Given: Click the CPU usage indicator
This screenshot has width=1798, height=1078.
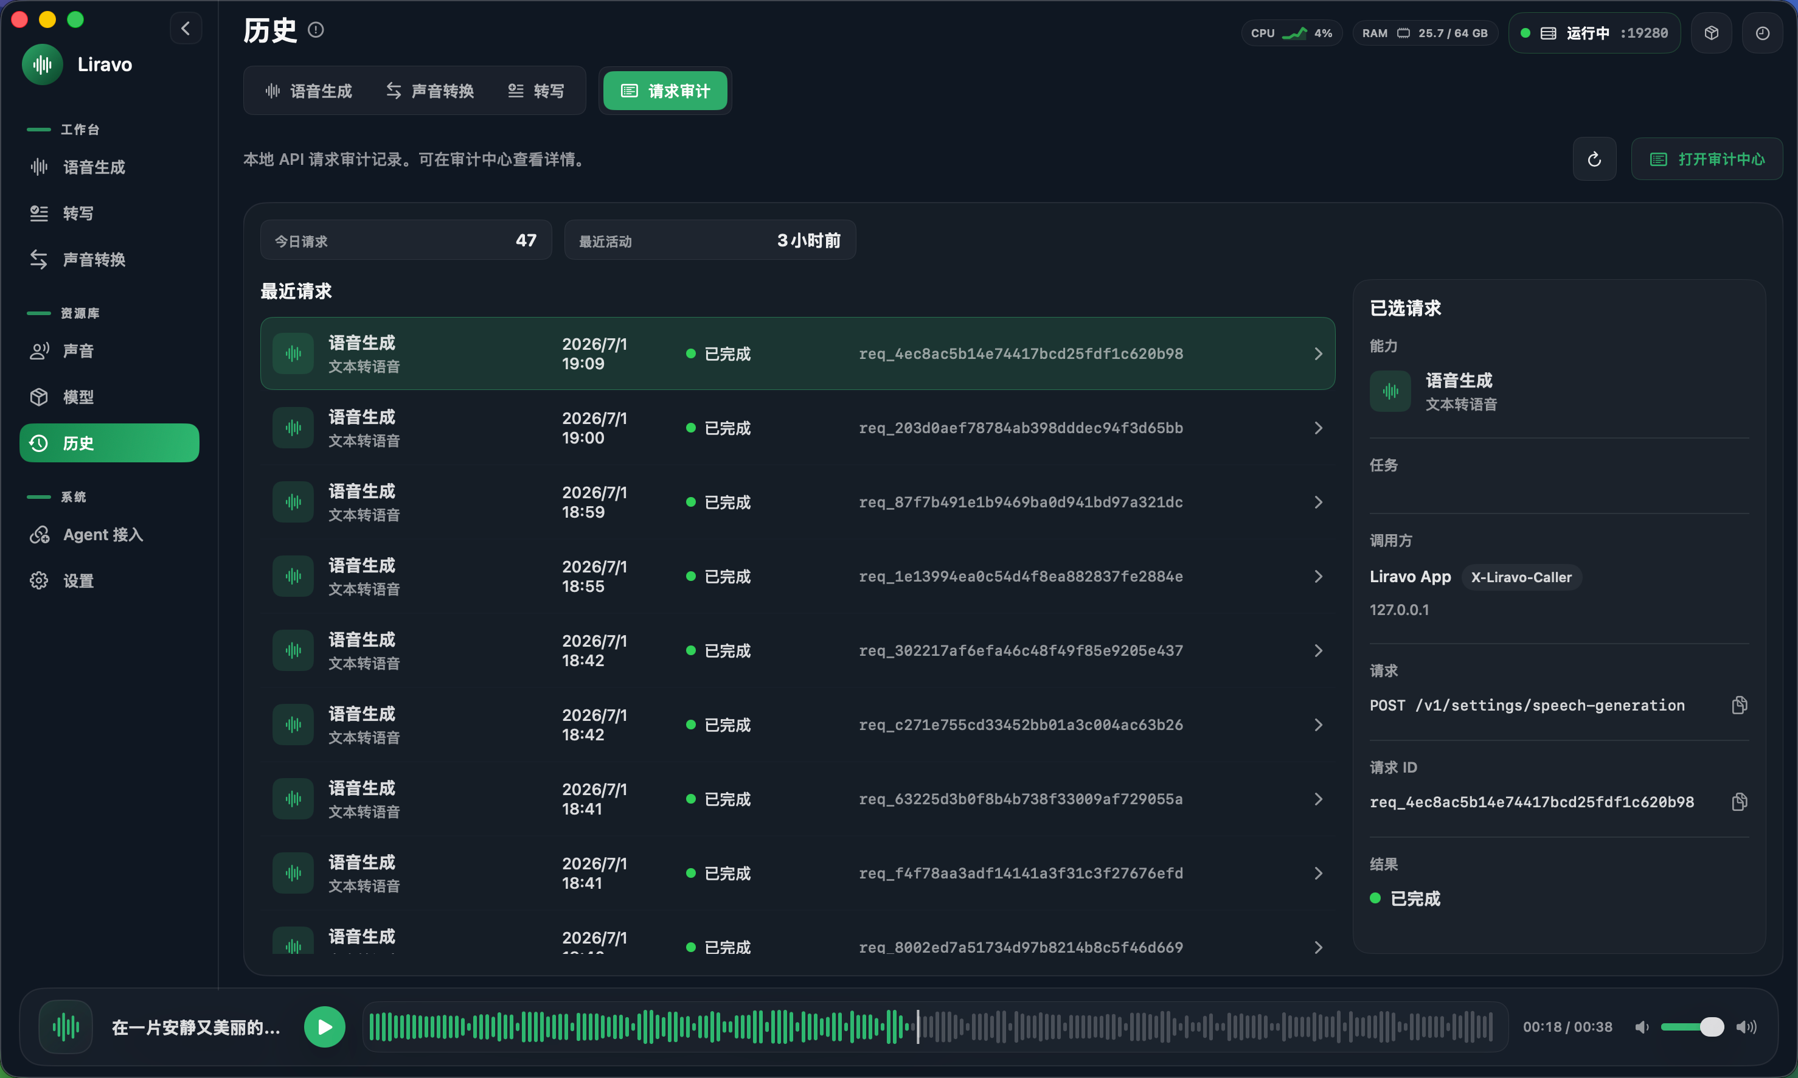Looking at the screenshot, I should coord(1292,33).
